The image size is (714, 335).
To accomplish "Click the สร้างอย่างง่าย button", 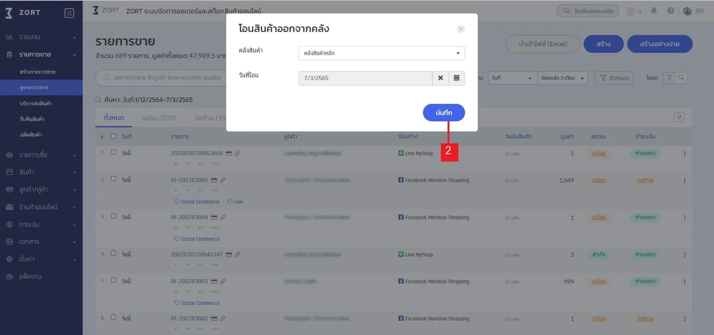I will [659, 44].
